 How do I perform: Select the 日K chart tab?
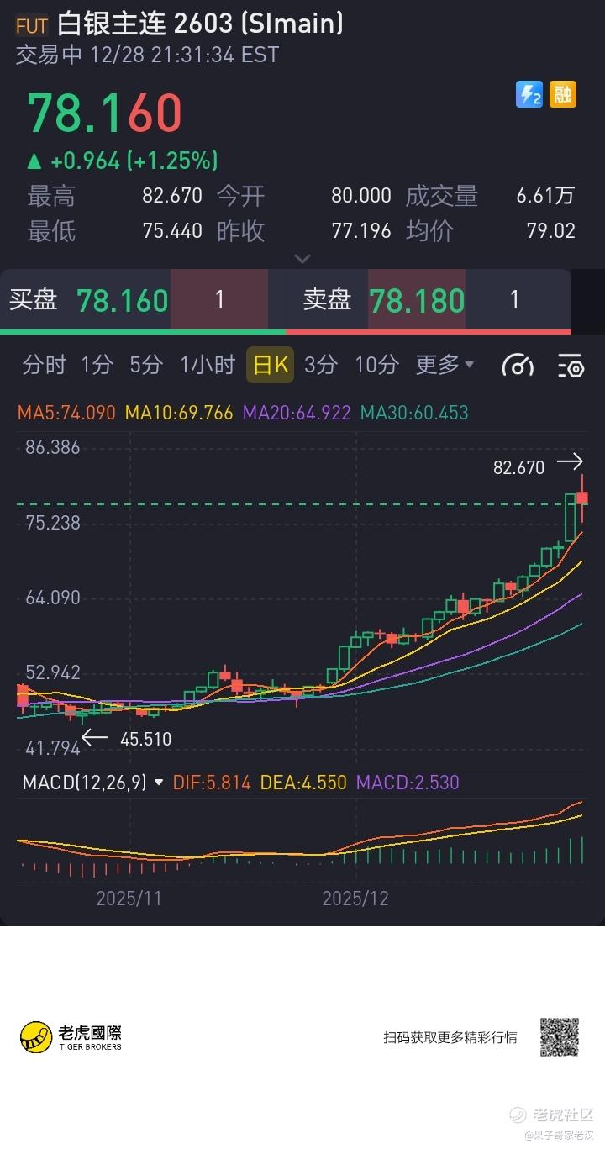271,365
